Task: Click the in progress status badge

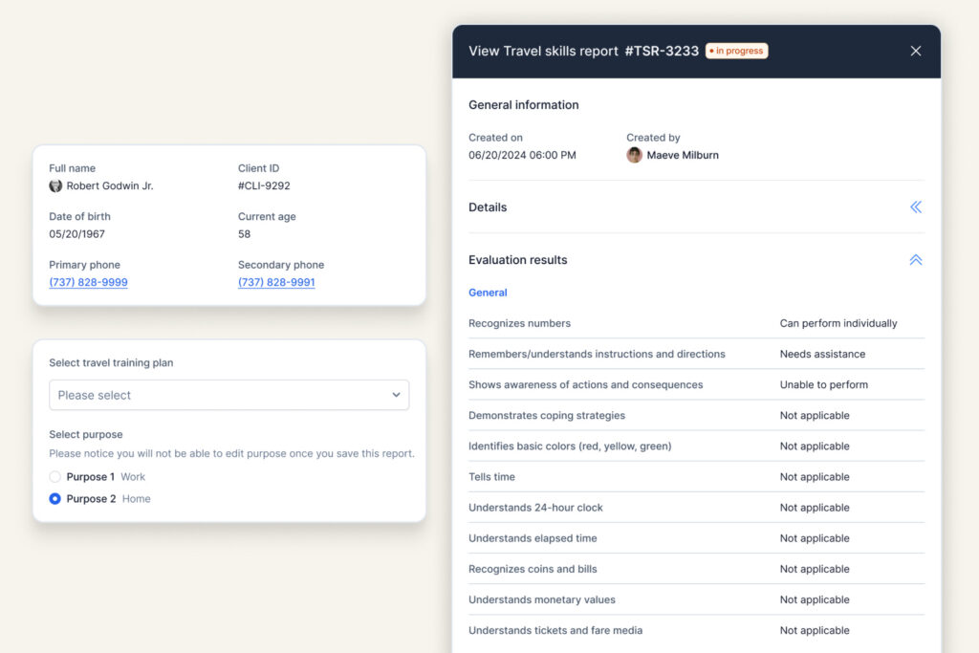Action: click(736, 51)
